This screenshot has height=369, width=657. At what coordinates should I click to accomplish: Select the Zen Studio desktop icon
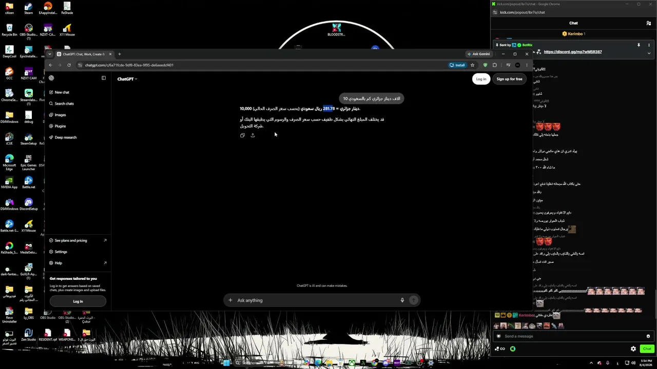(29, 335)
